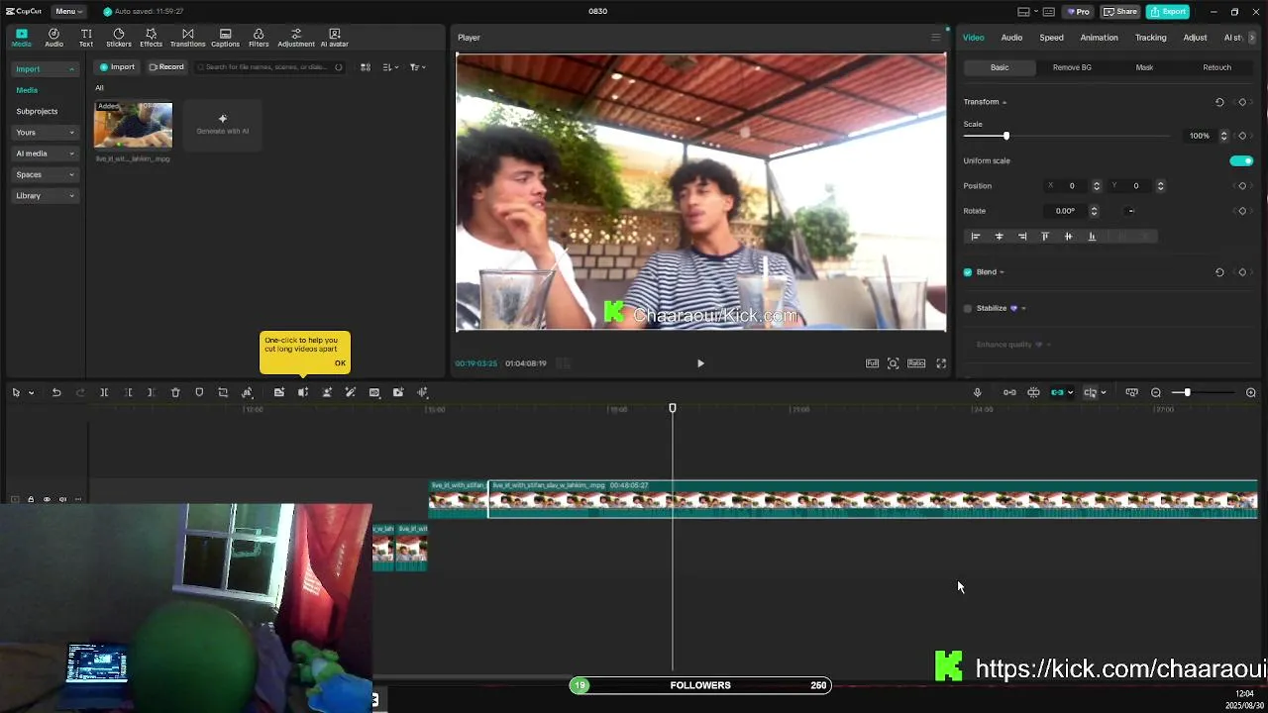Click the marker shield icon in timeline toolbar
Image resolution: width=1268 pixels, height=713 pixels.
[199, 393]
